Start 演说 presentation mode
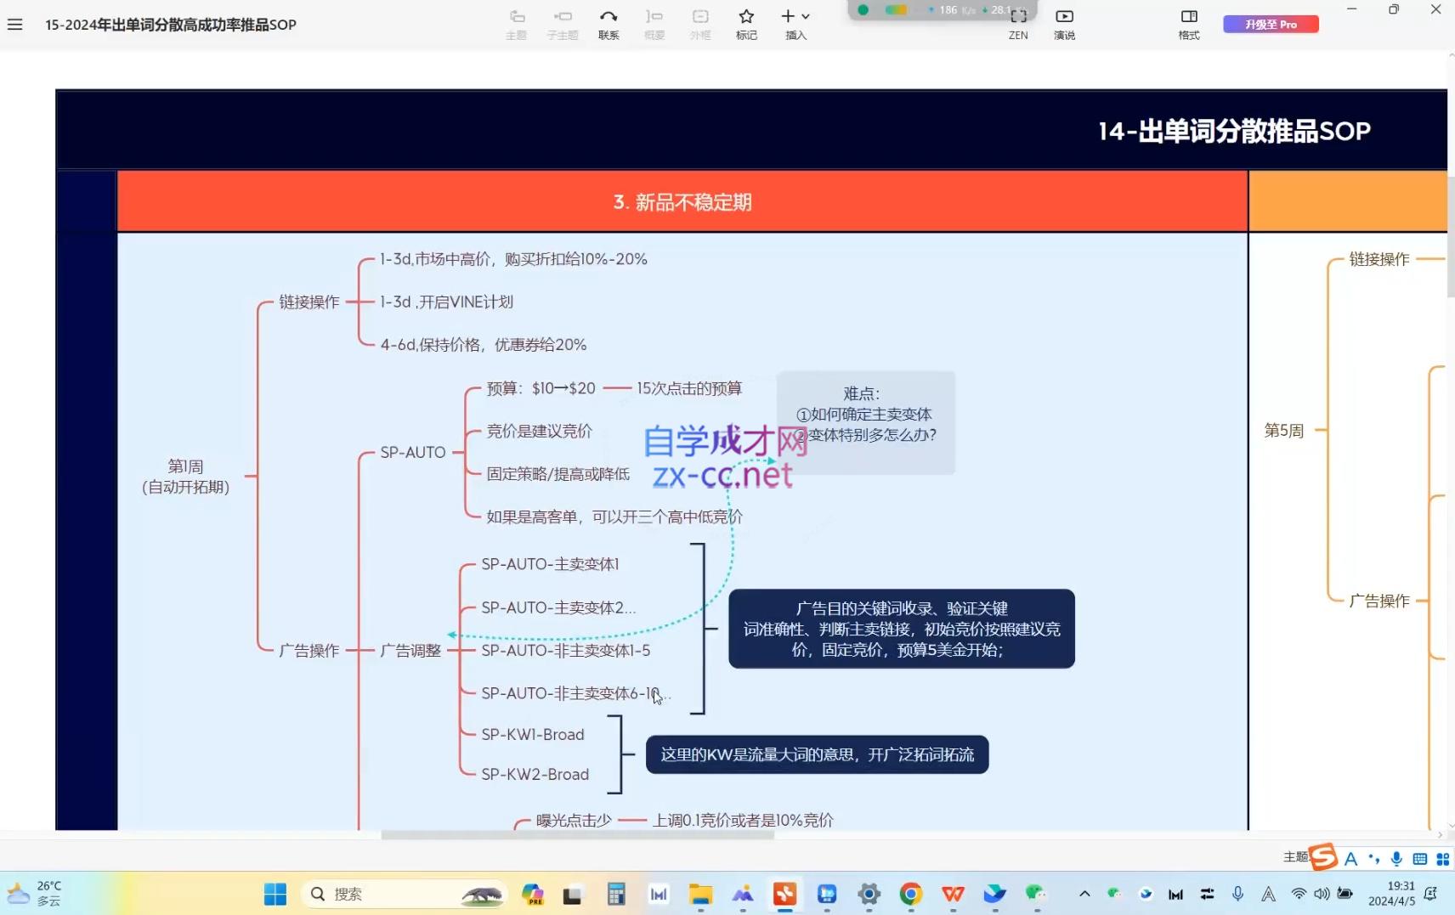Image resolution: width=1455 pixels, height=915 pixels. click(x=1064, y=23)
